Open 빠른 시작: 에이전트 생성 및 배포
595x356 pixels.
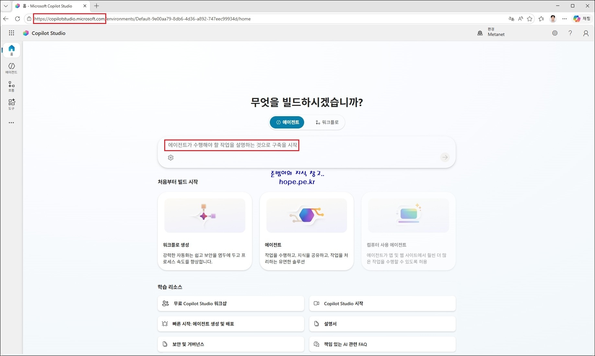[231, 324]
